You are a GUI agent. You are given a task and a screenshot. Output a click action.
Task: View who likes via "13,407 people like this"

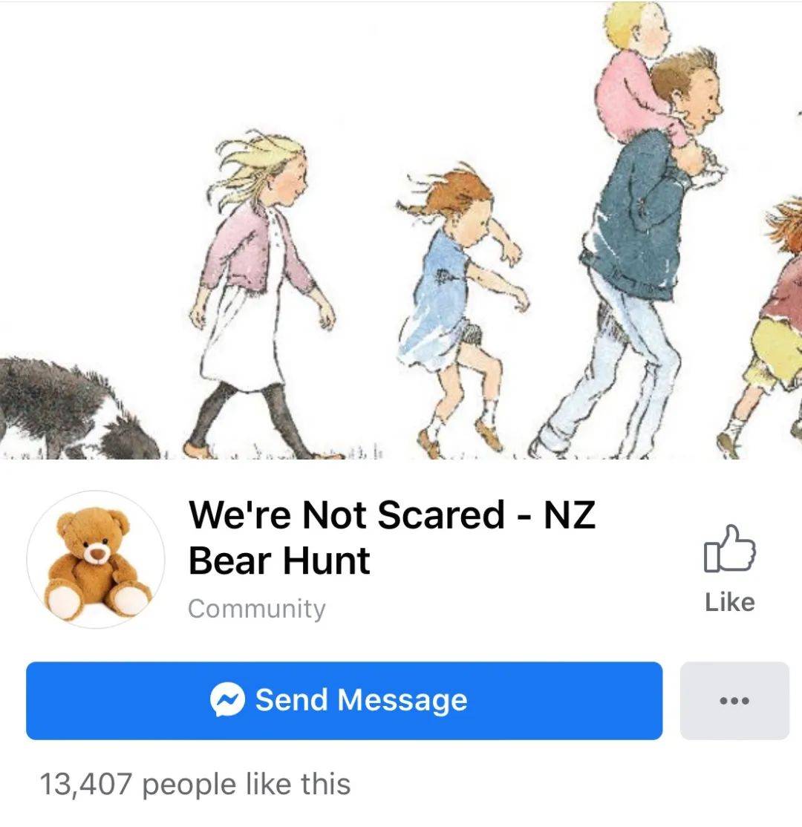click(x=195, y=784)
